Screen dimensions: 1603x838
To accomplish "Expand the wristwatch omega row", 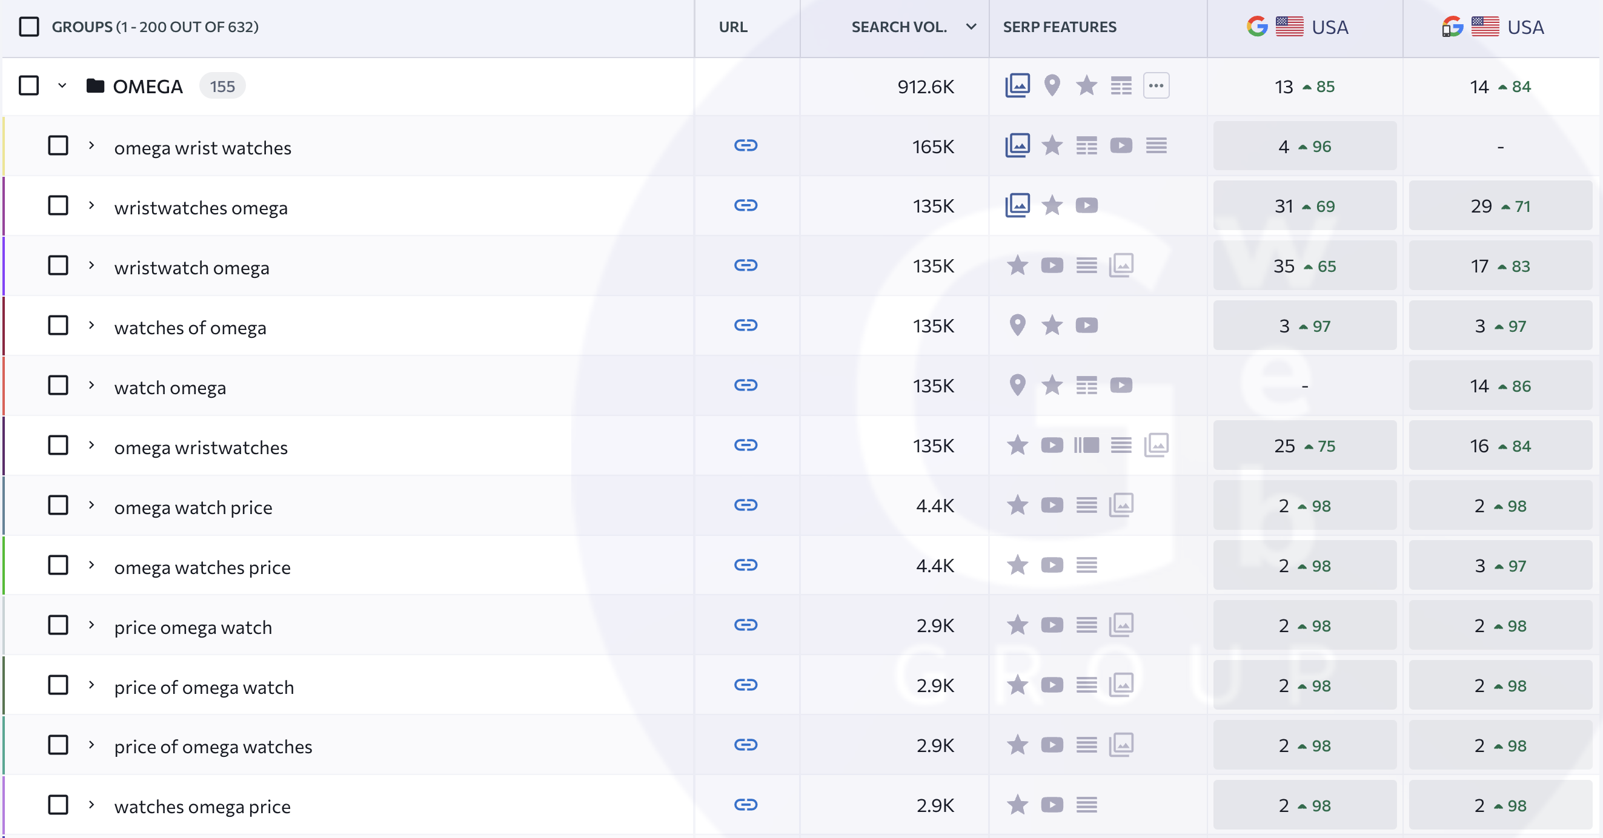I will 91,265.
